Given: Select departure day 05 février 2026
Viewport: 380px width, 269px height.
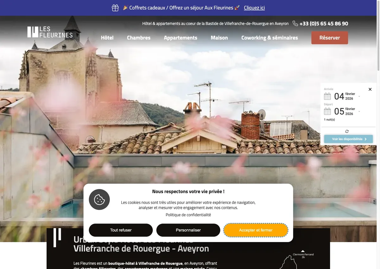Looking at the screenshot, I should (345, 111).
